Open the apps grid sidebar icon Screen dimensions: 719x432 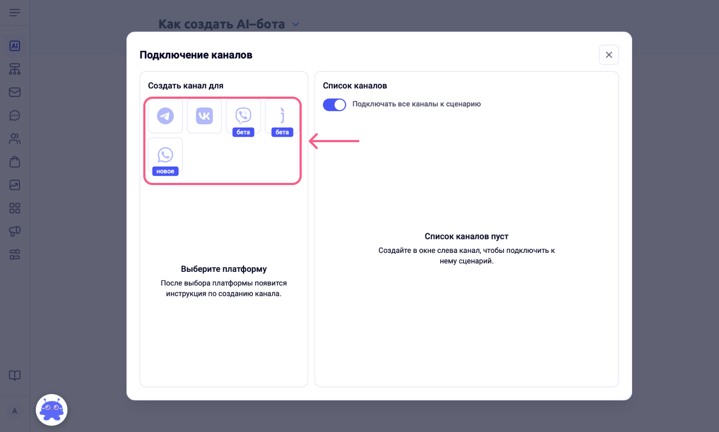point(15,208)
